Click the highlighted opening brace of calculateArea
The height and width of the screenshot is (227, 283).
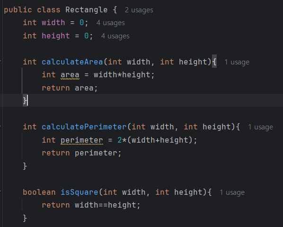(214, 62)
